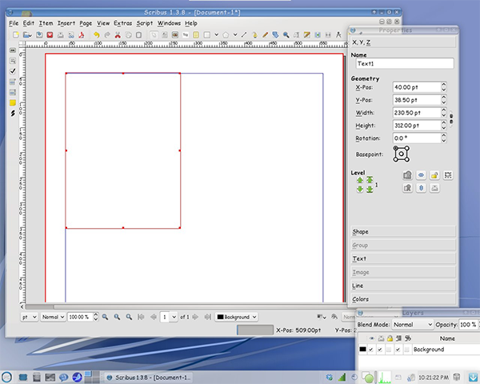
Task: Toggle Background layer print checkbox
Action: (380, 350)
